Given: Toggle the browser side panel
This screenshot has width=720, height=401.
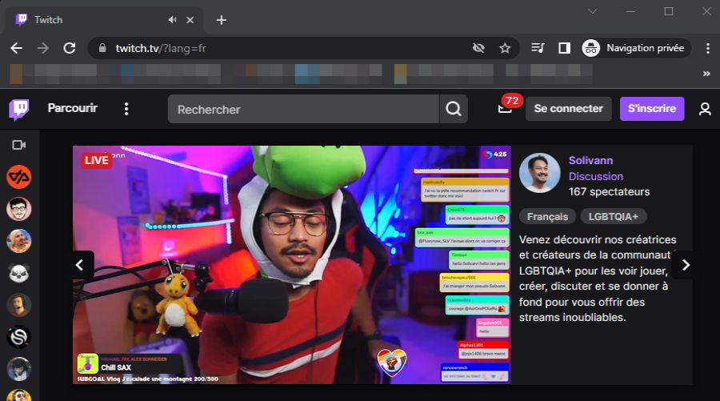Looking at the screenshot, I should click(x=564, y=48).
